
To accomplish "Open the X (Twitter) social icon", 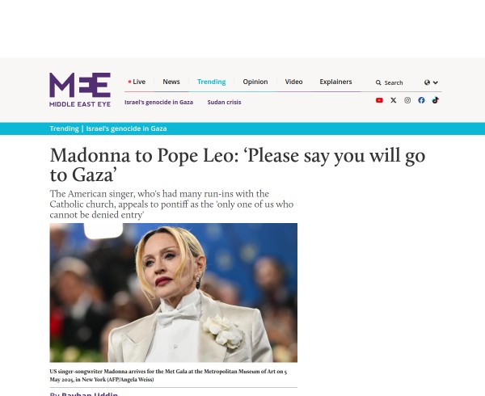I will click(x=394, y=100).
